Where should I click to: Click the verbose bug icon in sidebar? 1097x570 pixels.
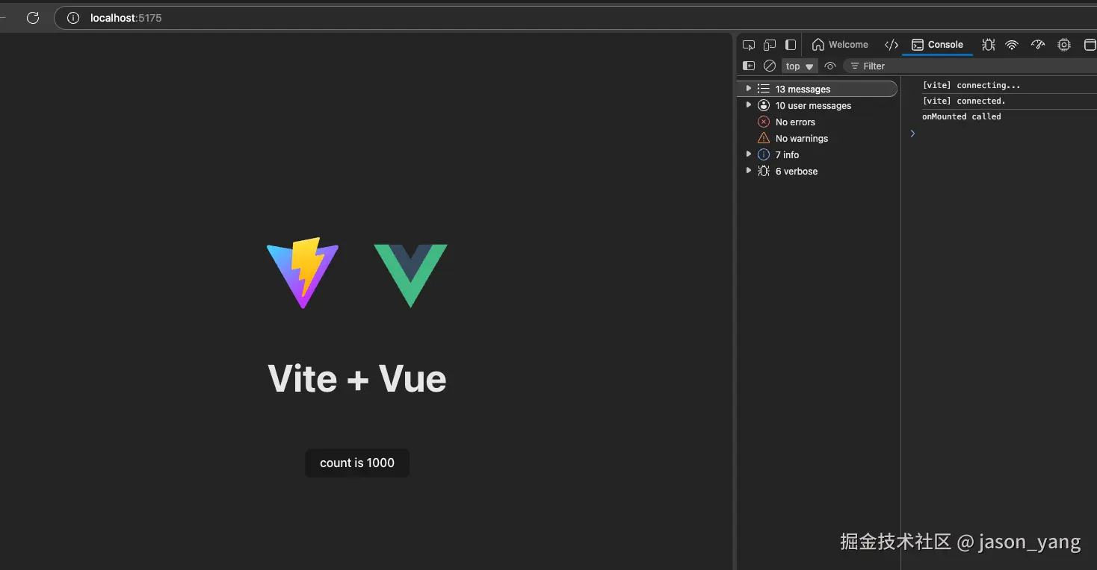764,171
